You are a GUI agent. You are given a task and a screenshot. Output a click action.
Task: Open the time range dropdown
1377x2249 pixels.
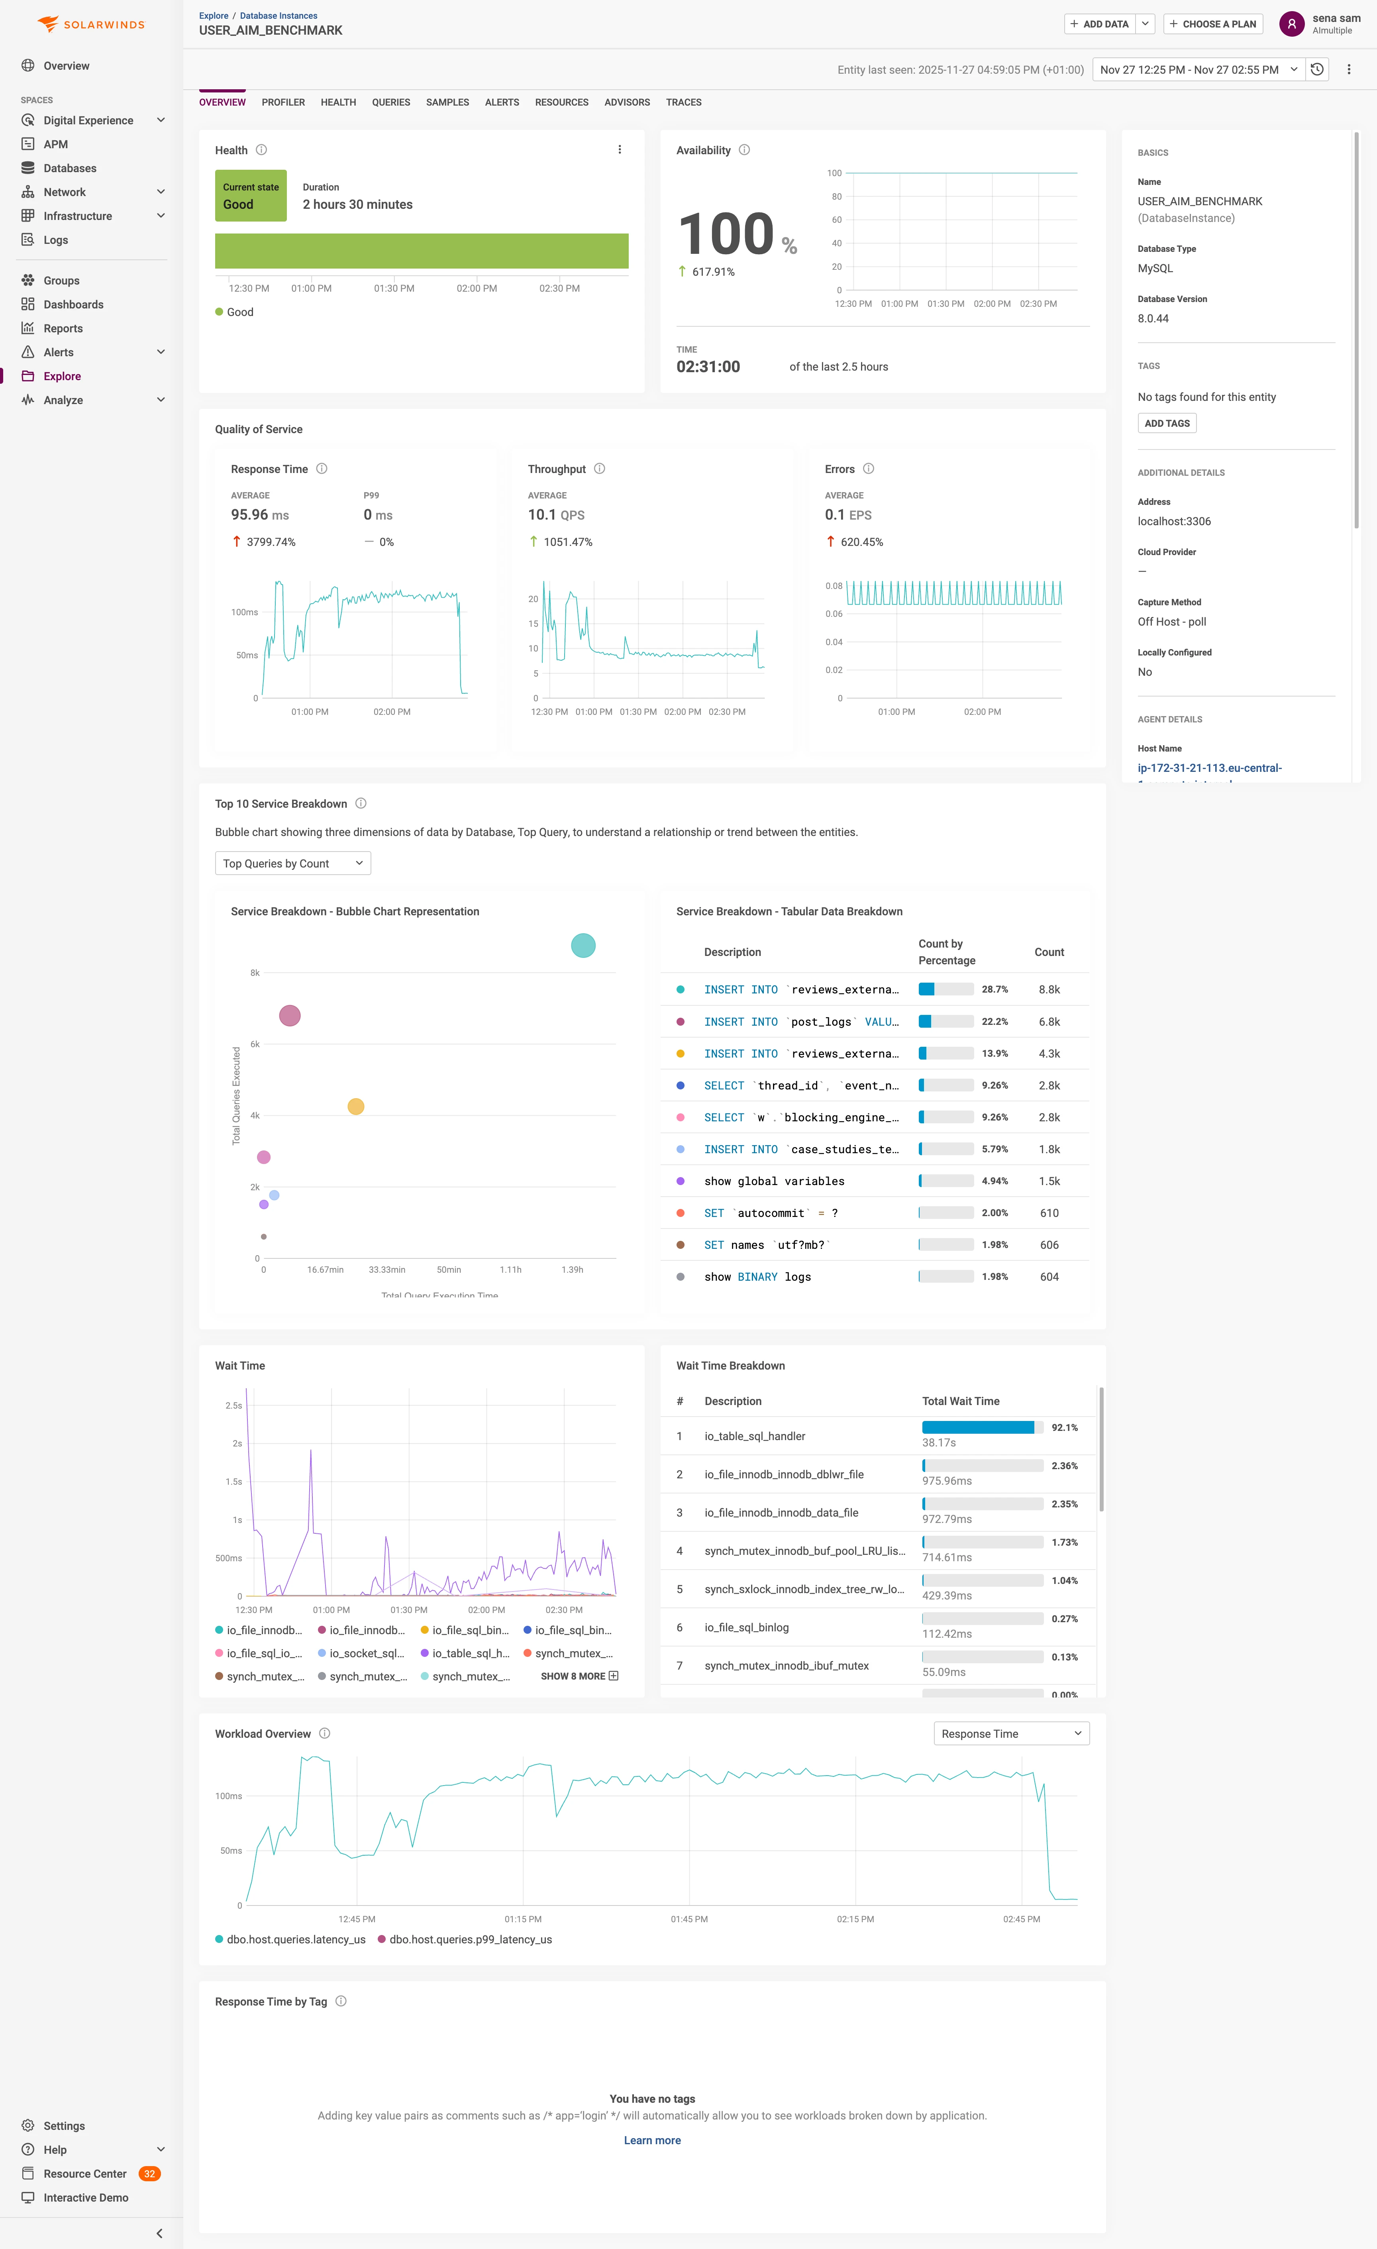point(1199,69)
